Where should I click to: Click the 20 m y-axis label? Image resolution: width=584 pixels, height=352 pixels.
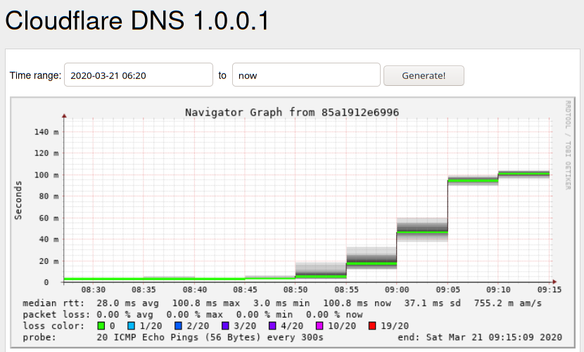[x=49, y=260]
